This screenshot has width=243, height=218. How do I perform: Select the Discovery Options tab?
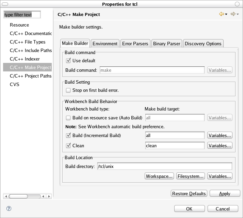pos(203,44)
